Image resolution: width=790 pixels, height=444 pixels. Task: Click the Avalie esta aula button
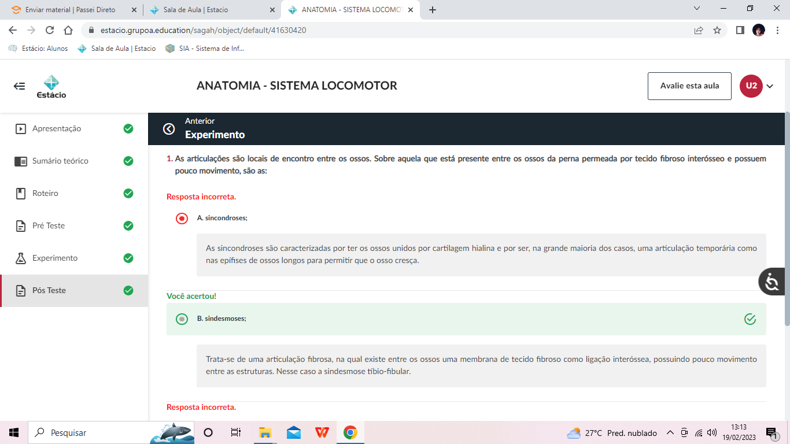[x=689, y=86]
